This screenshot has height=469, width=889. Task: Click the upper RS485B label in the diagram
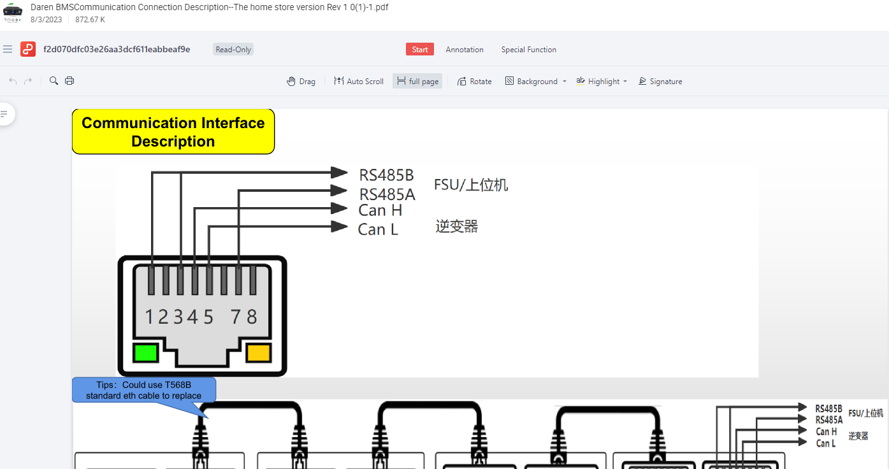386,175
